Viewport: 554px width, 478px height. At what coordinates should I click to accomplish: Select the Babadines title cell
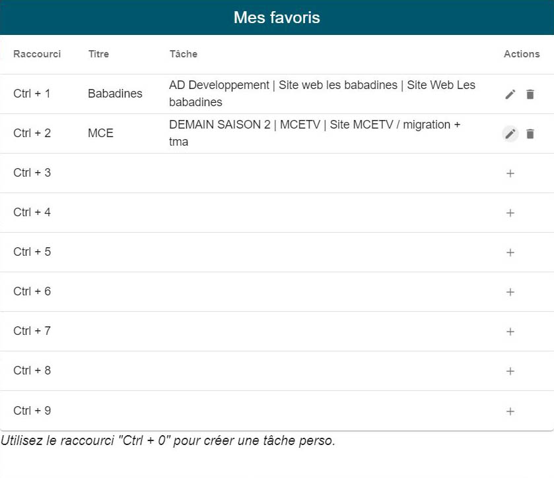pyautogui.click(x=115, y=94)
